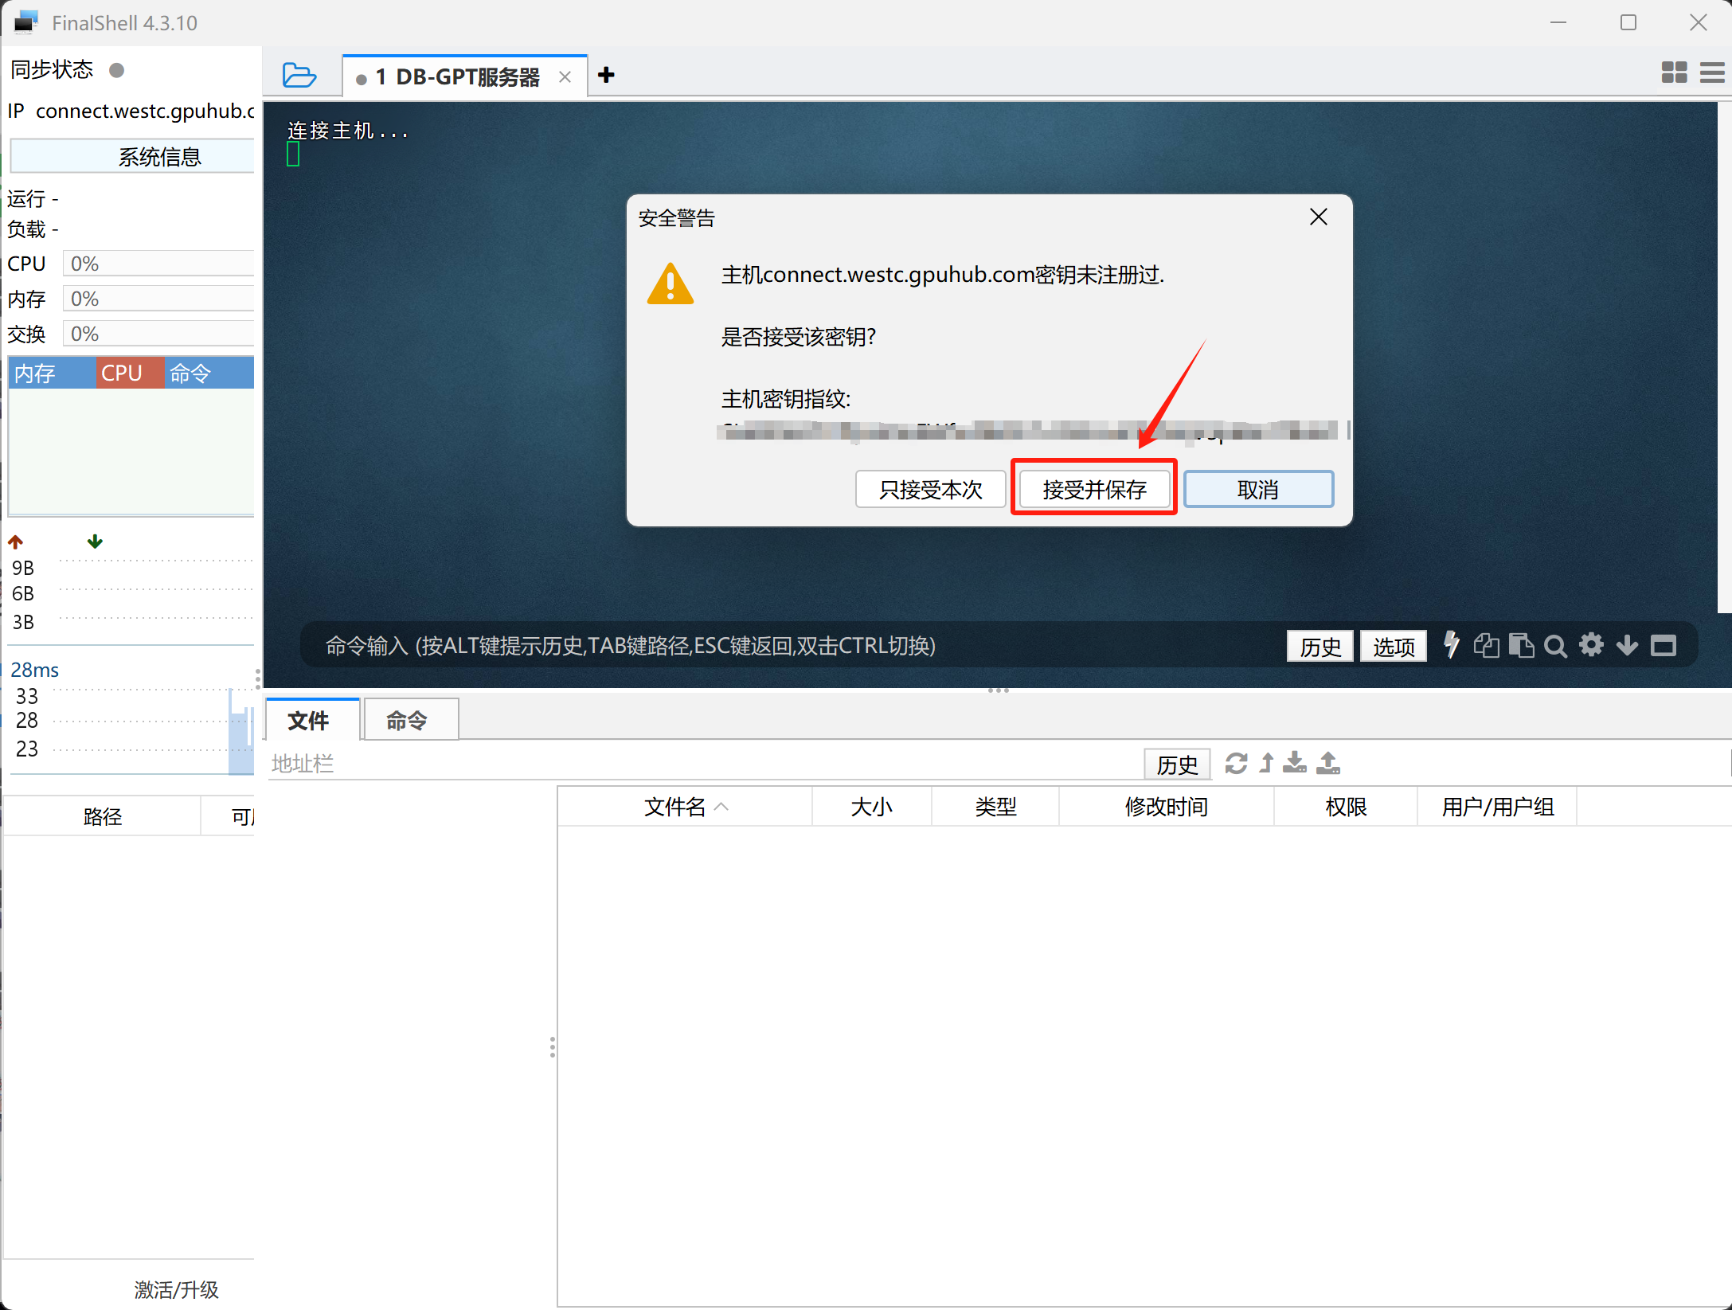Click the copy icon in terminal toolbar
1732x1310 pixels.
pos(1486,645)
